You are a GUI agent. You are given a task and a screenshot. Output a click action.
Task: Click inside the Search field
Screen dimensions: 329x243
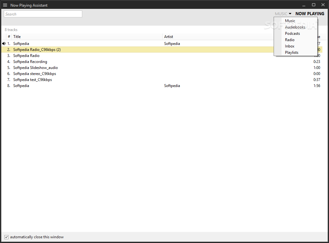tap(43, 14)
